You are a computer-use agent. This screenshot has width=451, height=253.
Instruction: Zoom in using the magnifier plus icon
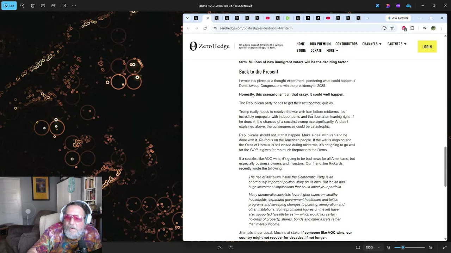(x=430, y=247)
